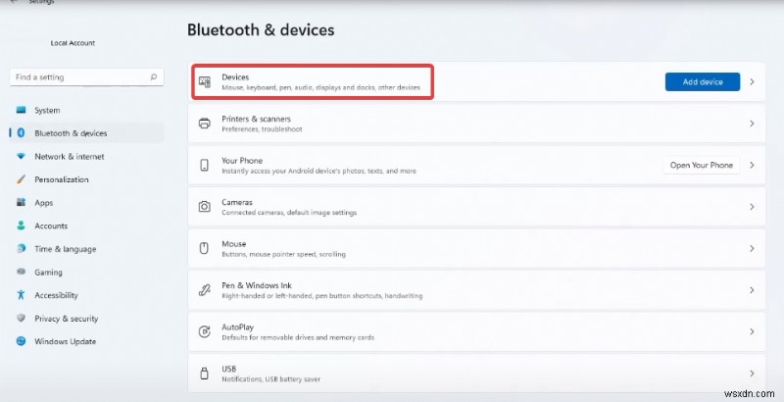Select Personalization in the sidebar

tap(61, 179)
